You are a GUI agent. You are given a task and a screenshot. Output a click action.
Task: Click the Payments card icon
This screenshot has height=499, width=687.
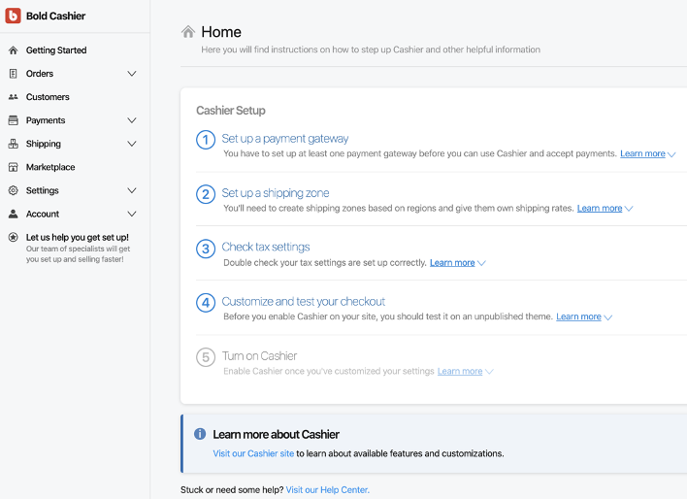click(x=14, y=120)
